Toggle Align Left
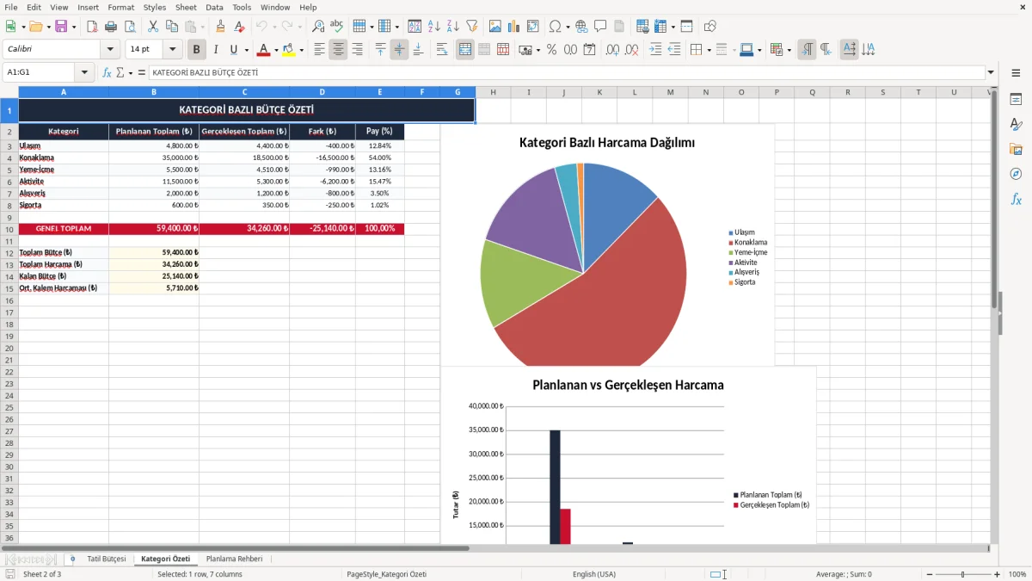The width and height of the screenshot is (1032, 581). pos(319,50)
